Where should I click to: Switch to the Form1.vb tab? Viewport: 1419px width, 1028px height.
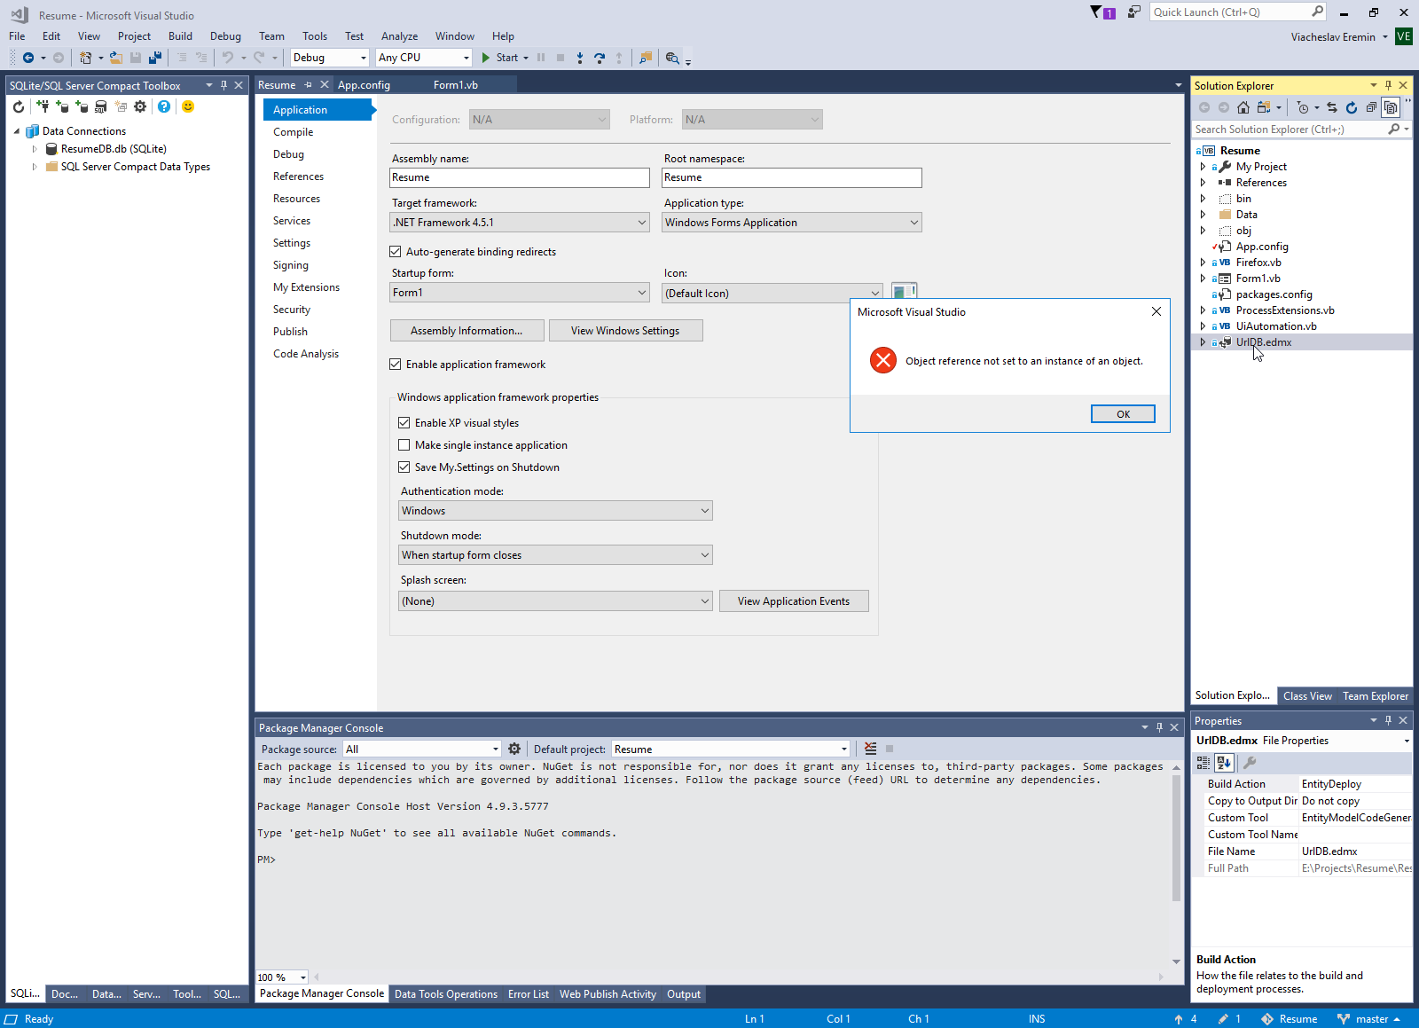(x=456, y=85)
